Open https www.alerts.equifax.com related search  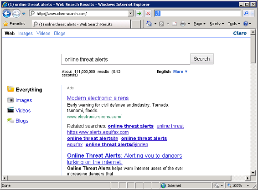(98, 132)
